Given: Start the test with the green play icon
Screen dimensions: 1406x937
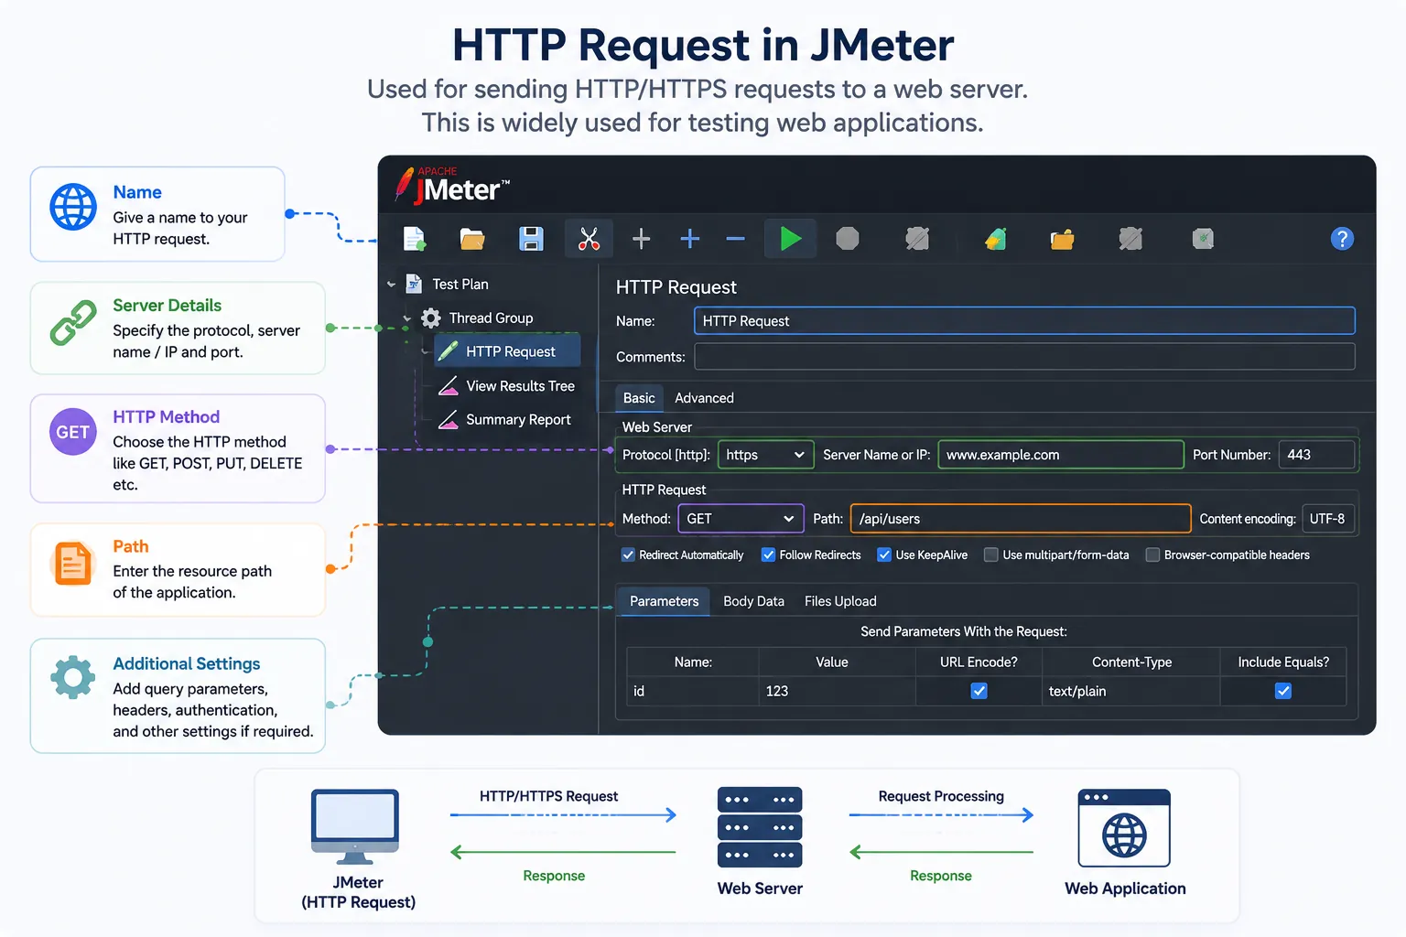Looking at the screenshot, I should 791,239.
